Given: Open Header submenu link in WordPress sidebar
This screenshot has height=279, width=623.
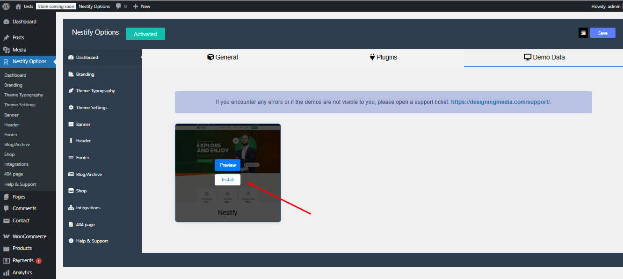Looking at the screenshot, I should pos(12,125).
